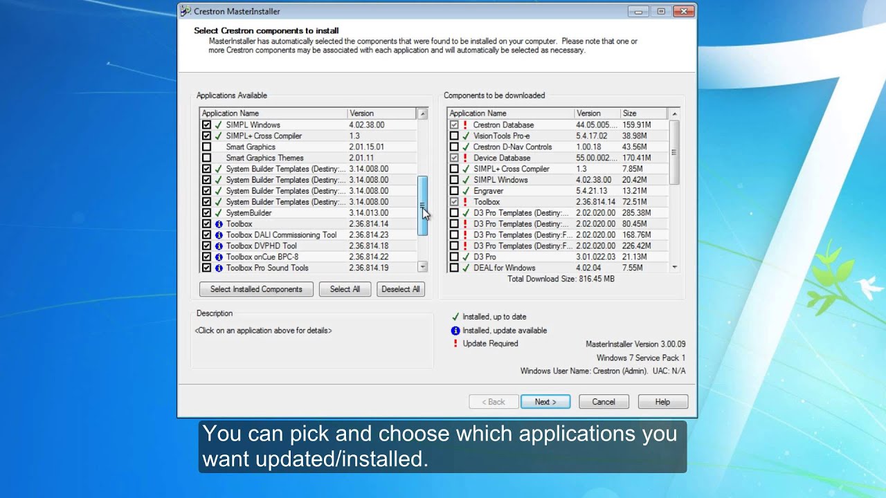The width and height of the screenshot is (886, 498).
Task: Click Applications Available scrollbar thumb
Action: 422,205
